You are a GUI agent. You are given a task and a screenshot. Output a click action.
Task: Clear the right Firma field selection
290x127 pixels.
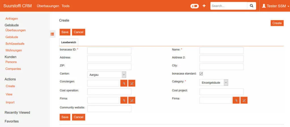click(x=244, y=100)
